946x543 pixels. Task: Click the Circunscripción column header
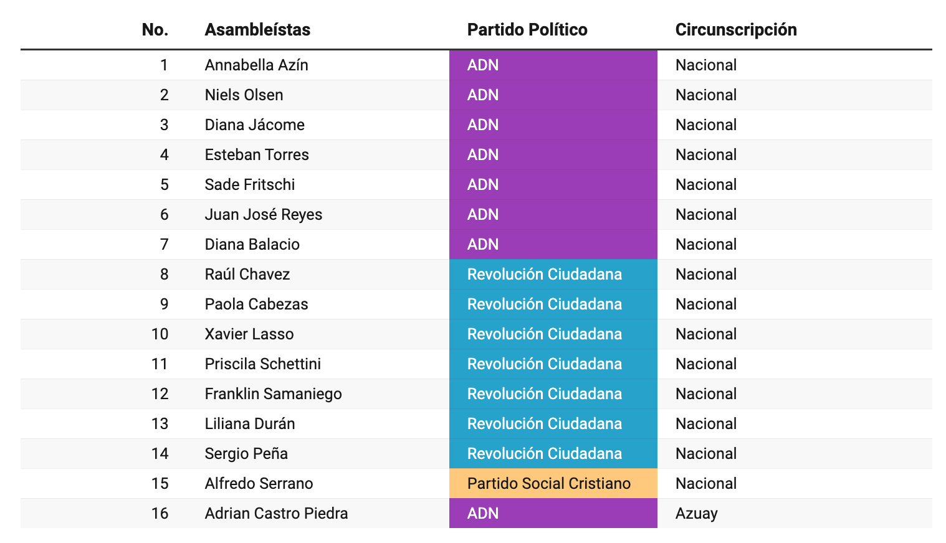735,30
